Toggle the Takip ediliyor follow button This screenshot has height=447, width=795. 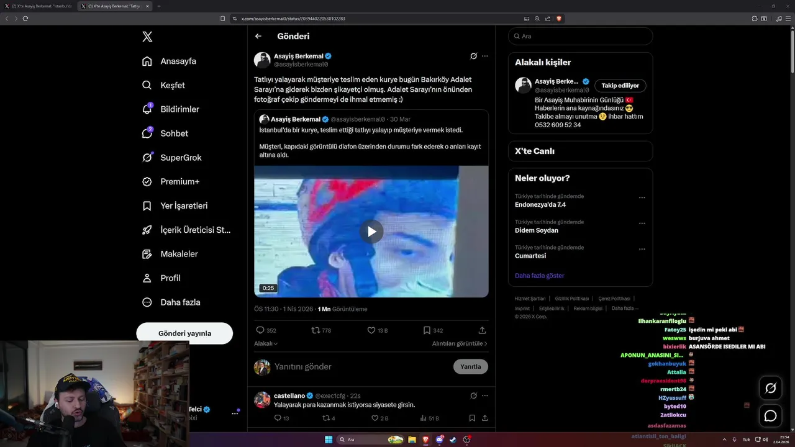coord(620,86)
